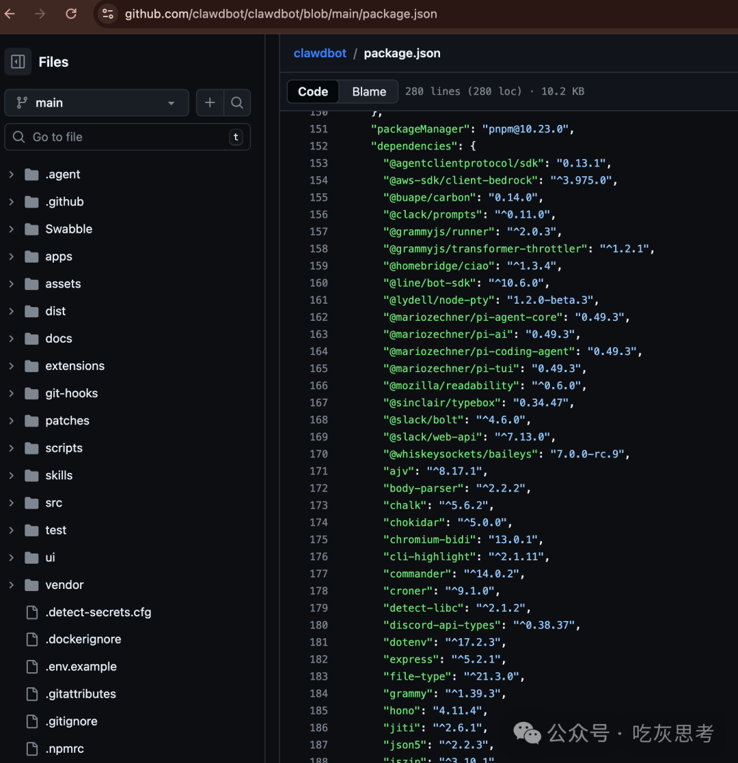Switch to the Blame tab
This screenshot has height=763, width=738.
point(368,91)
